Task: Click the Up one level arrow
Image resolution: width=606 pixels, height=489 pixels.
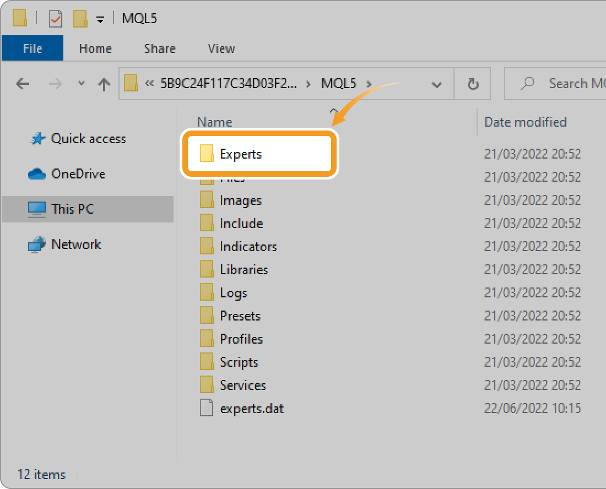Action: (104, 84)
